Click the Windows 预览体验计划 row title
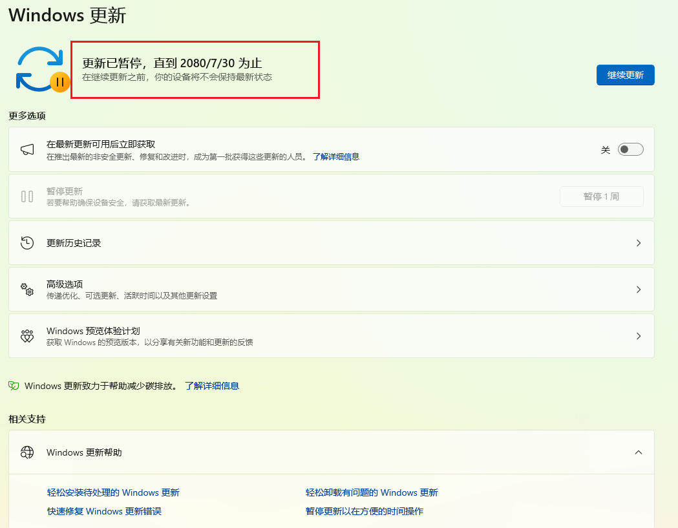Screen dimensions: 678x528 tap(93, 331)
